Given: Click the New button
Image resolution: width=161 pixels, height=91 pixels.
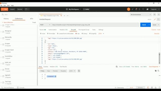Looking at the screenshot, I should tap(5, 9).
